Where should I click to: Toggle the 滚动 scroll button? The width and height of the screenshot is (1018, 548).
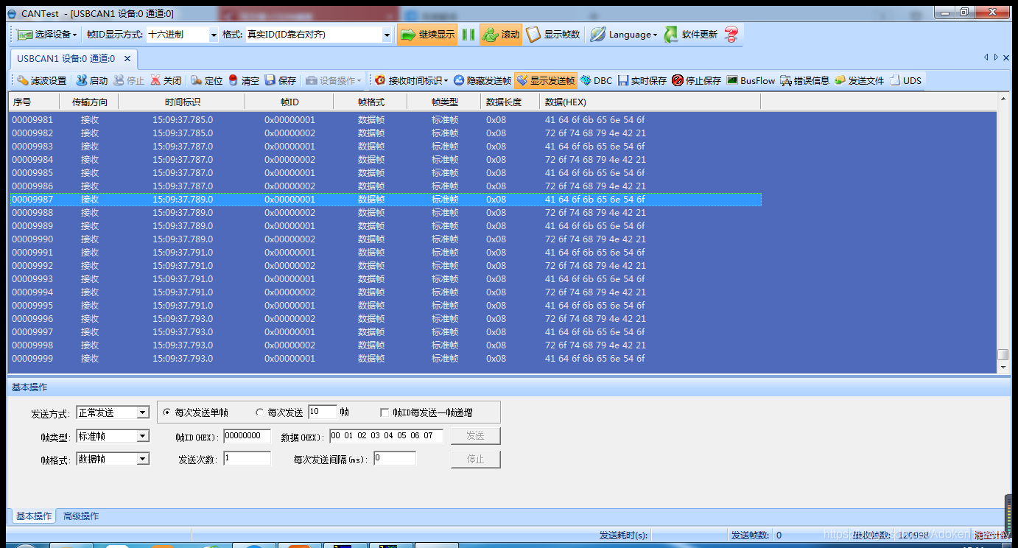(501, 35)
